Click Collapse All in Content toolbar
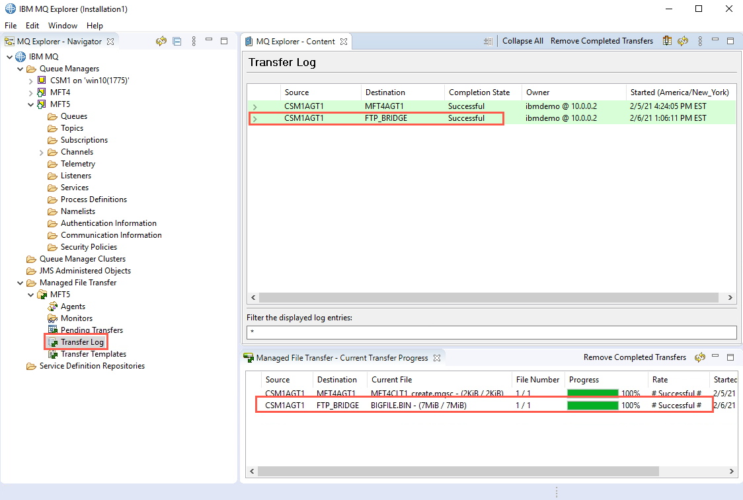The height and width of the screenshot is (500, 743). [x=523, y=41]
